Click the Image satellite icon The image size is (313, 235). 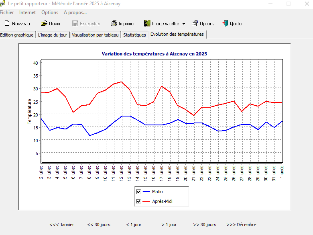(x=147, y=24)
